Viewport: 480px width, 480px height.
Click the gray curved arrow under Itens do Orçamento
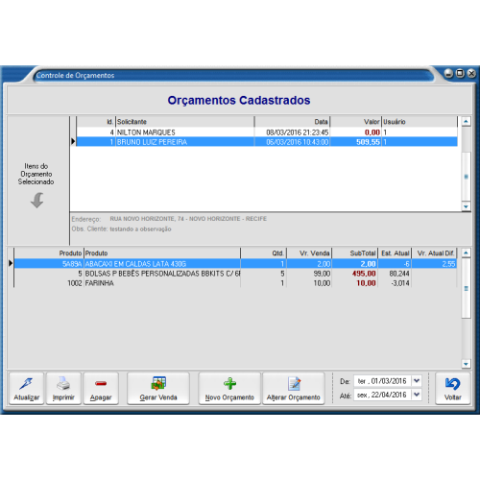click(x=37, y=200)
